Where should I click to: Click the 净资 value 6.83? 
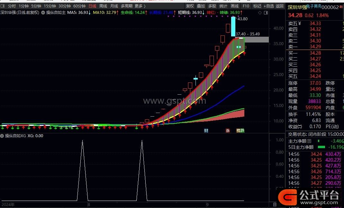[316, 120]
